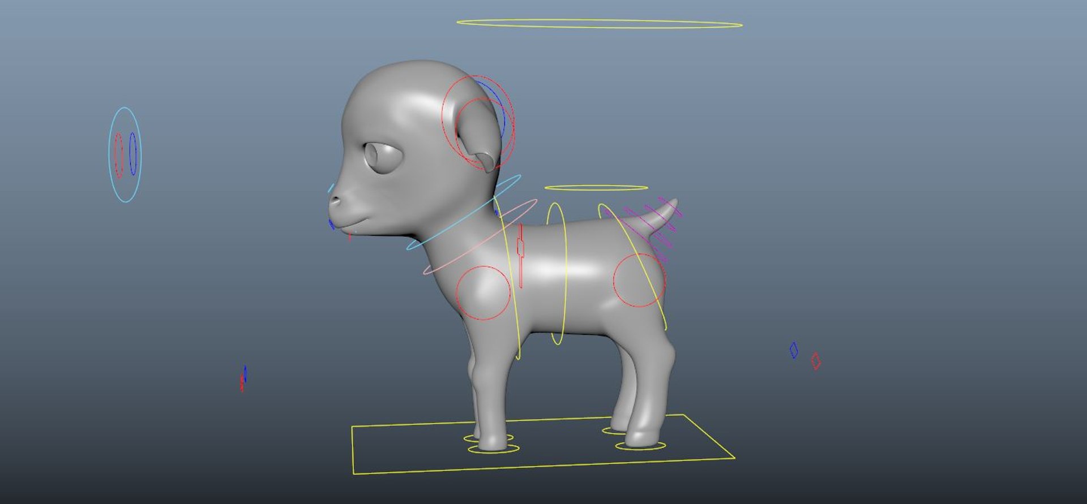
Task: Select the blue oval inside the light-blue oval
Action: tap(132, 153)
